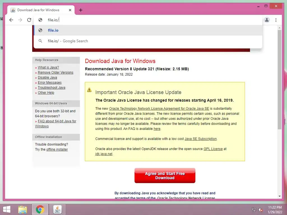The image size is (287, 215).
Task: Click the muted volume icon in tray
Action: [260, 209]
